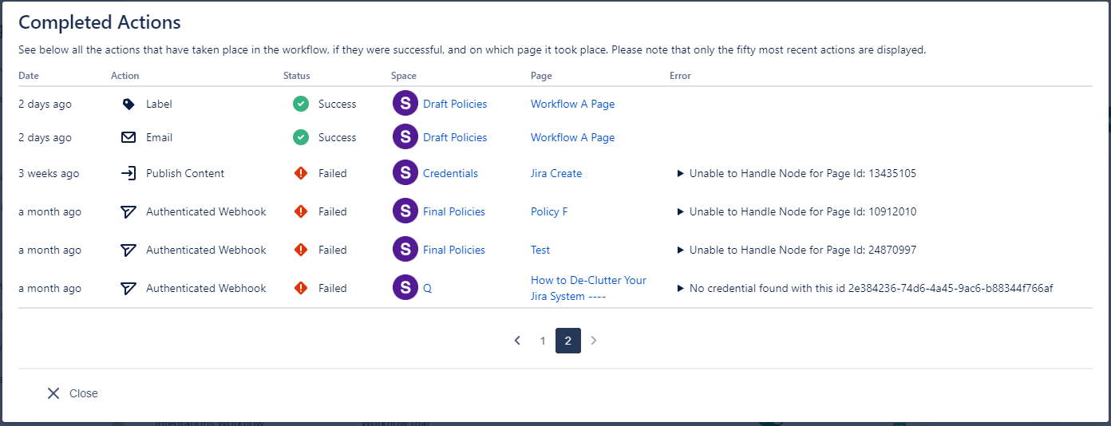Click green Success checkmark in the Email row
This screenshot has height=426, width=1111.
(x=301, y=137)
